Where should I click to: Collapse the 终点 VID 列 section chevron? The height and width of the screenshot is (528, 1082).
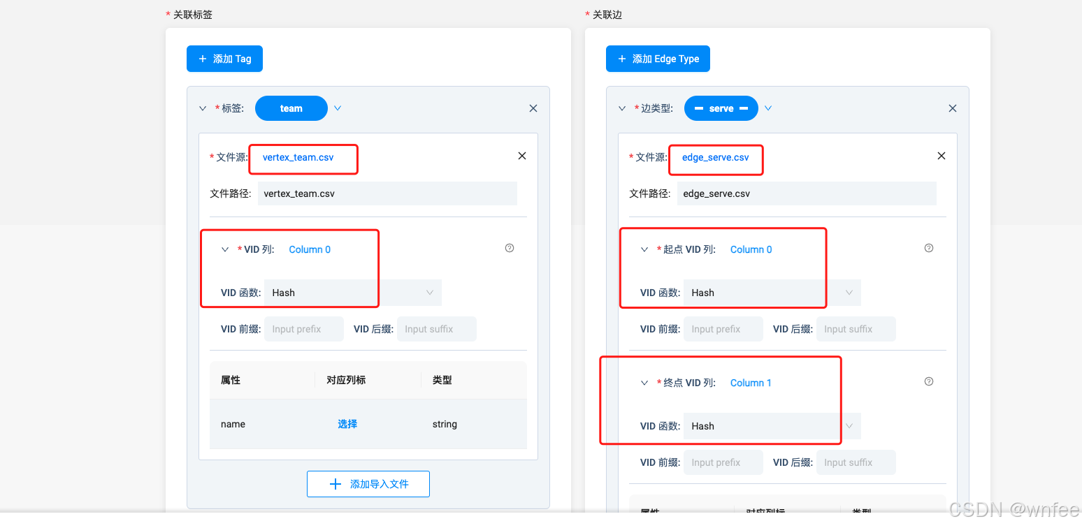pyautogui.click(x=644, y=383)
